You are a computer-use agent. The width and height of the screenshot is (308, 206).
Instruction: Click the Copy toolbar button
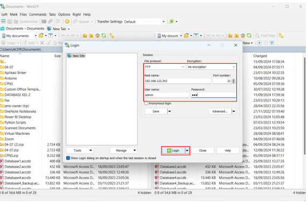pos(9,43)
